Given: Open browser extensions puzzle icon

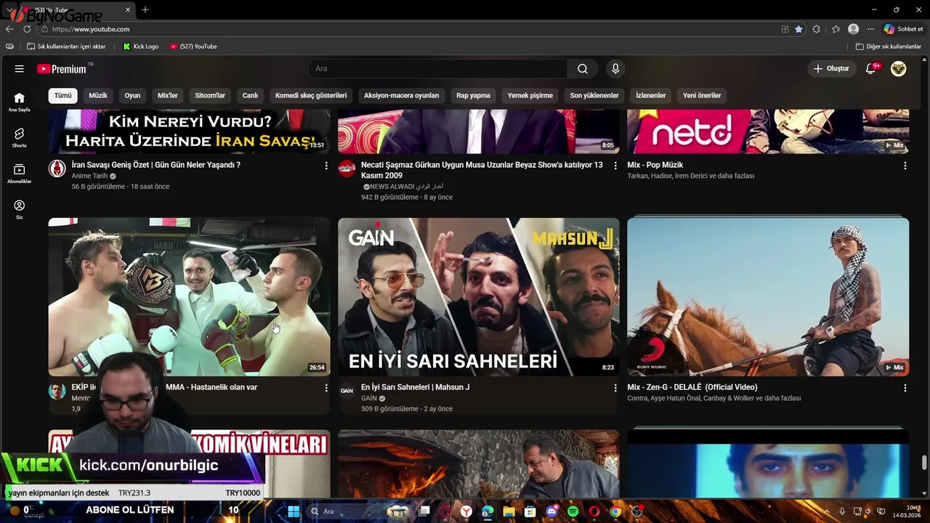Looking at the screenshot, I should [x=817, y=29].
